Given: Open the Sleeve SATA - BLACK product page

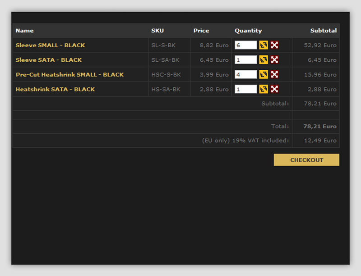Looking at the screenshot, I should point(49,60).
